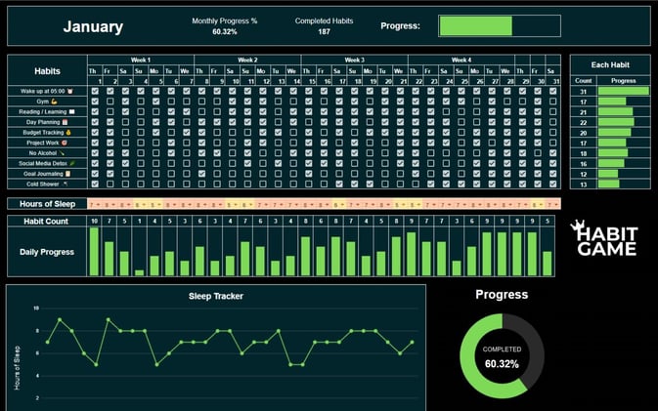Click the Daily Progress bar for day 1
This screenshot has height=411, width=658.
95,251
